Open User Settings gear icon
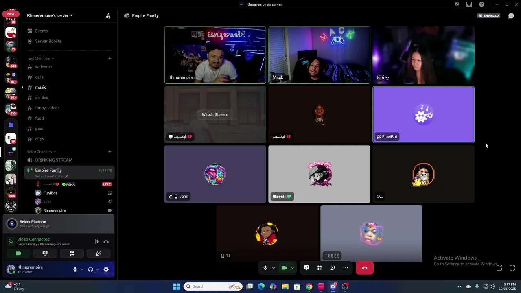 coord(106,269)
